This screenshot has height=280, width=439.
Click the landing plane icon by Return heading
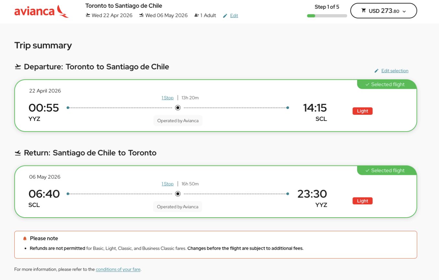(18, 153)
